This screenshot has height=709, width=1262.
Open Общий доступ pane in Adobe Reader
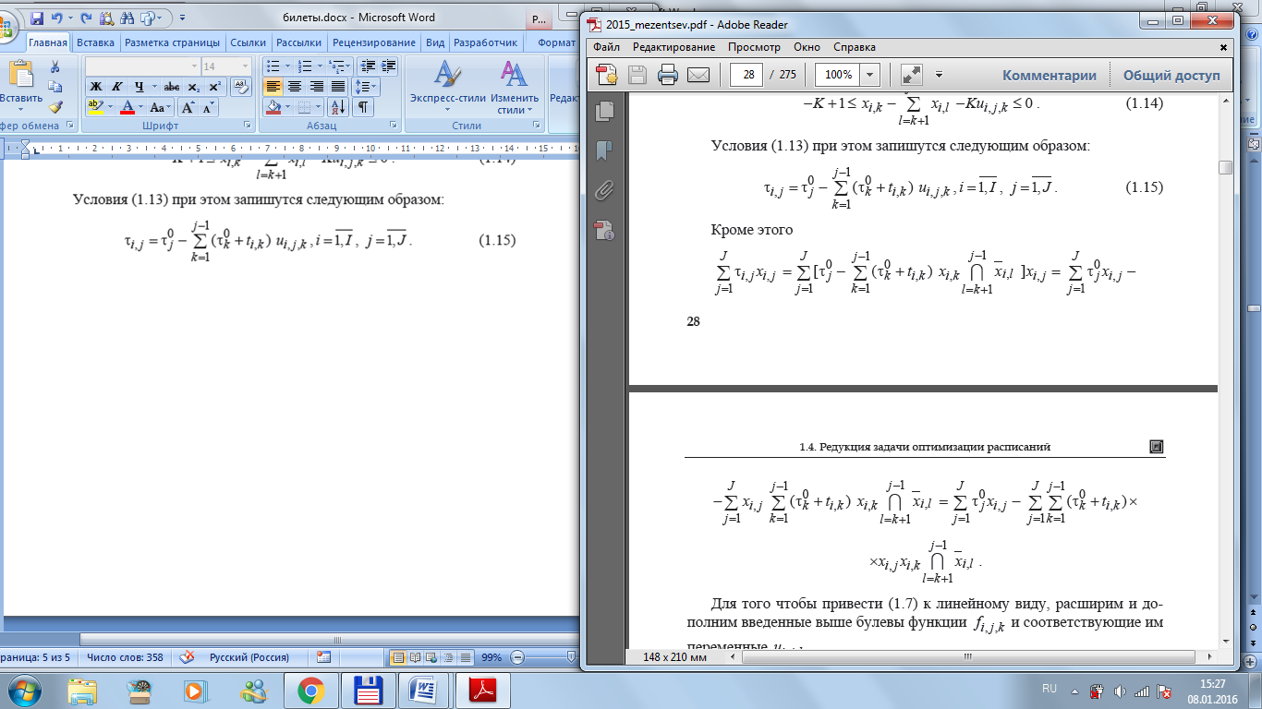(x=1171, y=76)
